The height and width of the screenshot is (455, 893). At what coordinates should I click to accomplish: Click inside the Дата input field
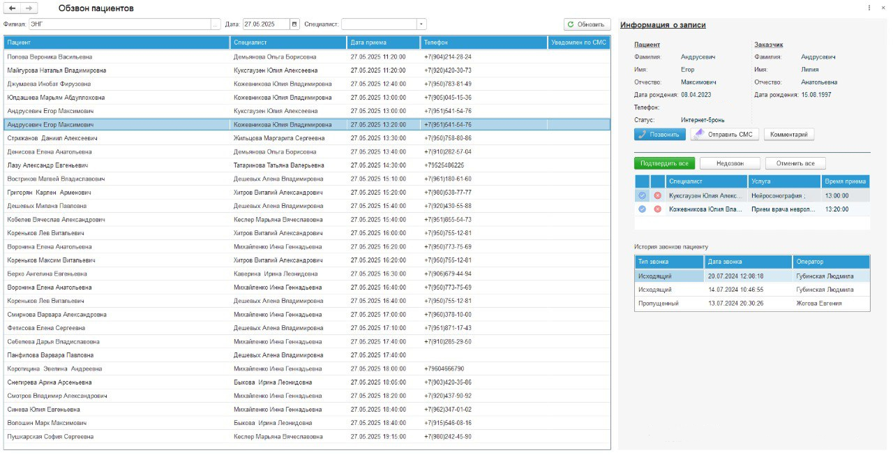(x=265, y=24)
